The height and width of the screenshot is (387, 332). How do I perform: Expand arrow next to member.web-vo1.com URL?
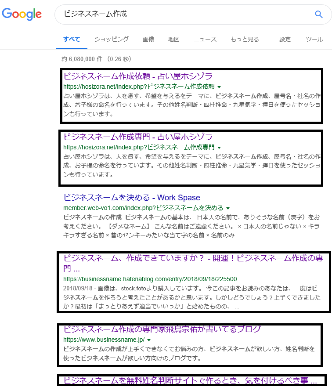tap(228, 208)
